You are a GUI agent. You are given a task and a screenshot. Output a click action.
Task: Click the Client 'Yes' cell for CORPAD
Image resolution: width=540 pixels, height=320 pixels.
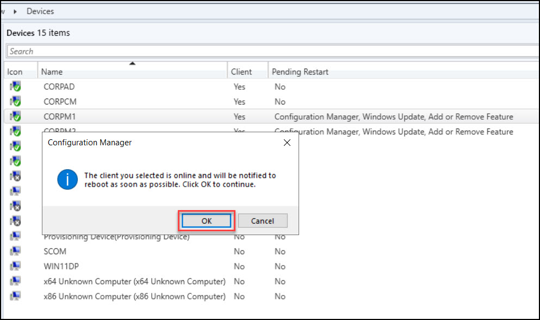coord(239,87)
